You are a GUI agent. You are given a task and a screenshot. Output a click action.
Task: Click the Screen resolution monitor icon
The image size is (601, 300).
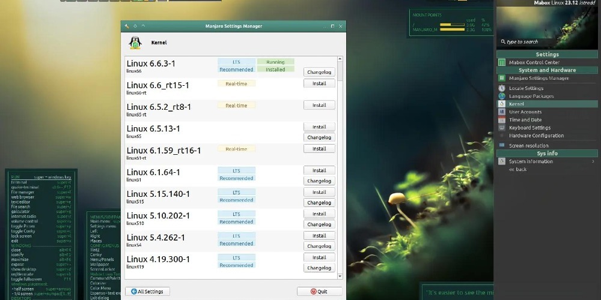[x=502, y=145]
